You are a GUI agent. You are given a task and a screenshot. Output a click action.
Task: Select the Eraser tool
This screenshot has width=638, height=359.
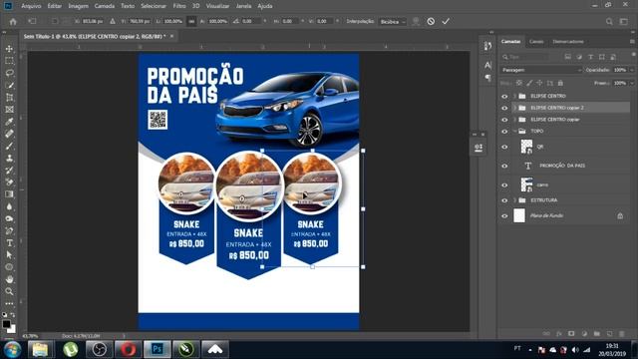pyautogui.click(x=9, y=181)
